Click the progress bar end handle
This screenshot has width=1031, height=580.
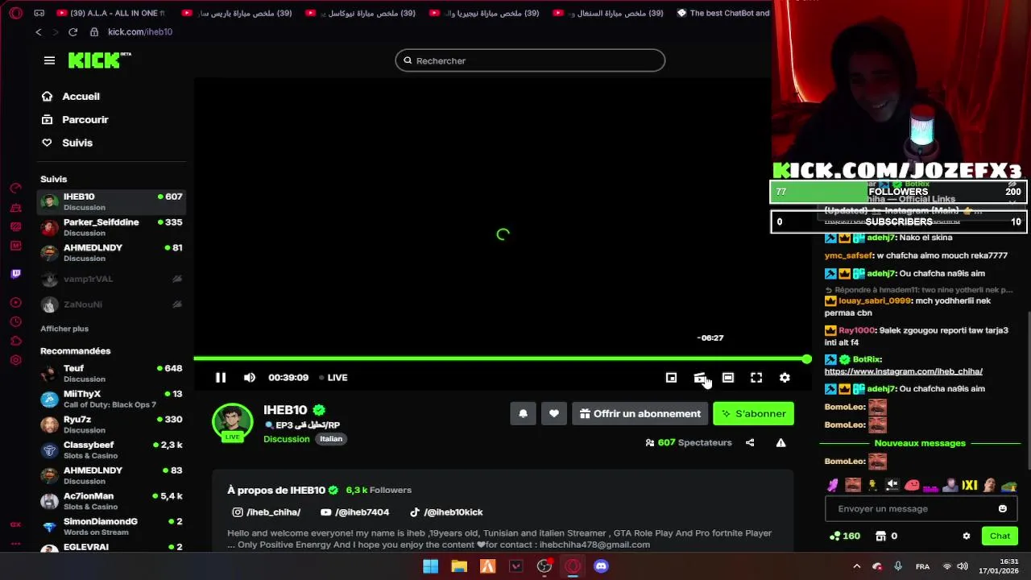806,358
